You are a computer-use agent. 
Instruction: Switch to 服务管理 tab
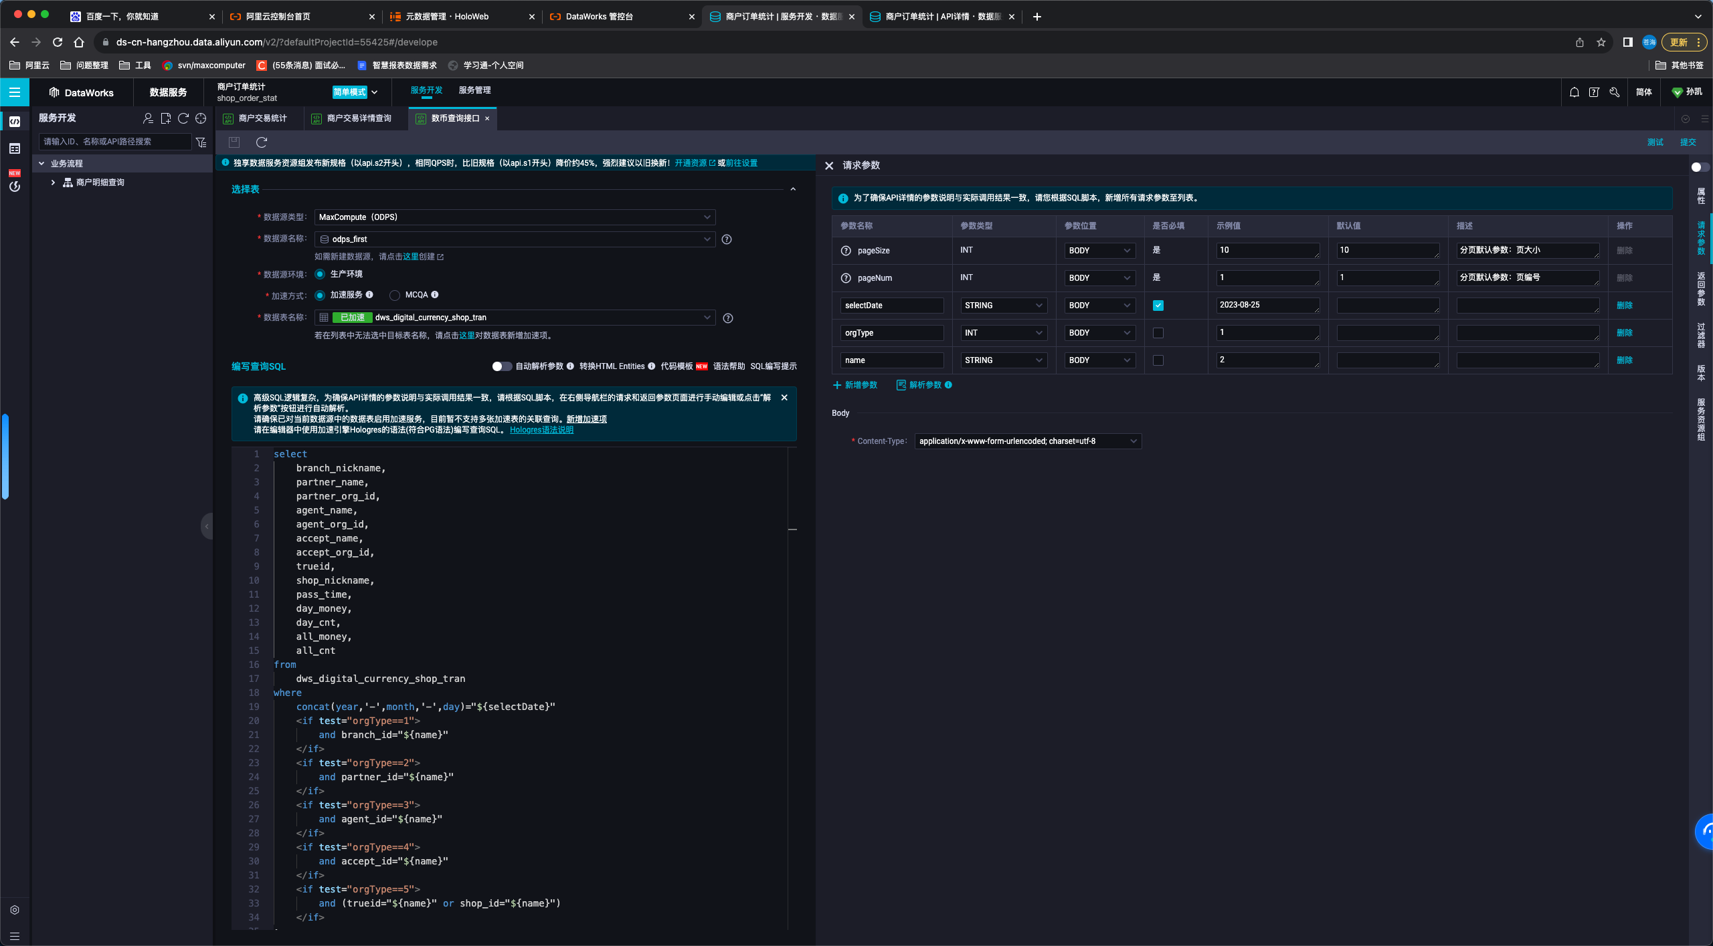point(475,90)
